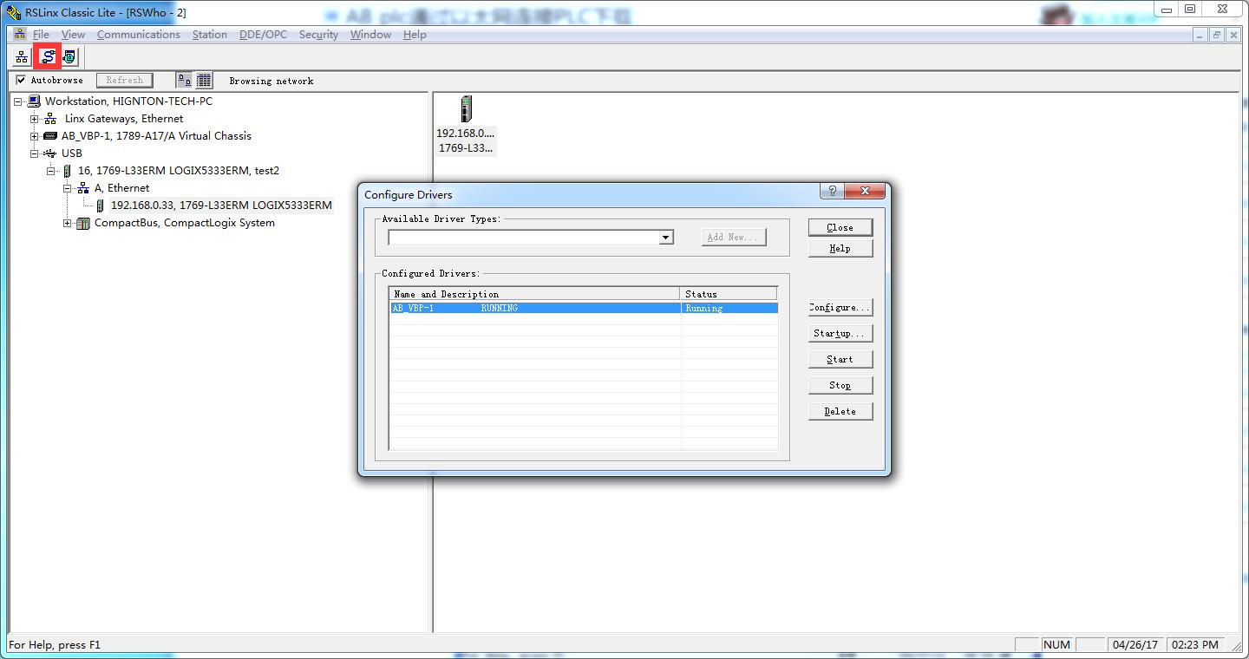The image size is (1249, 659).
Task: Open the DDE/OPC menu
Action: pyautogui.click(x=263, y=35)
